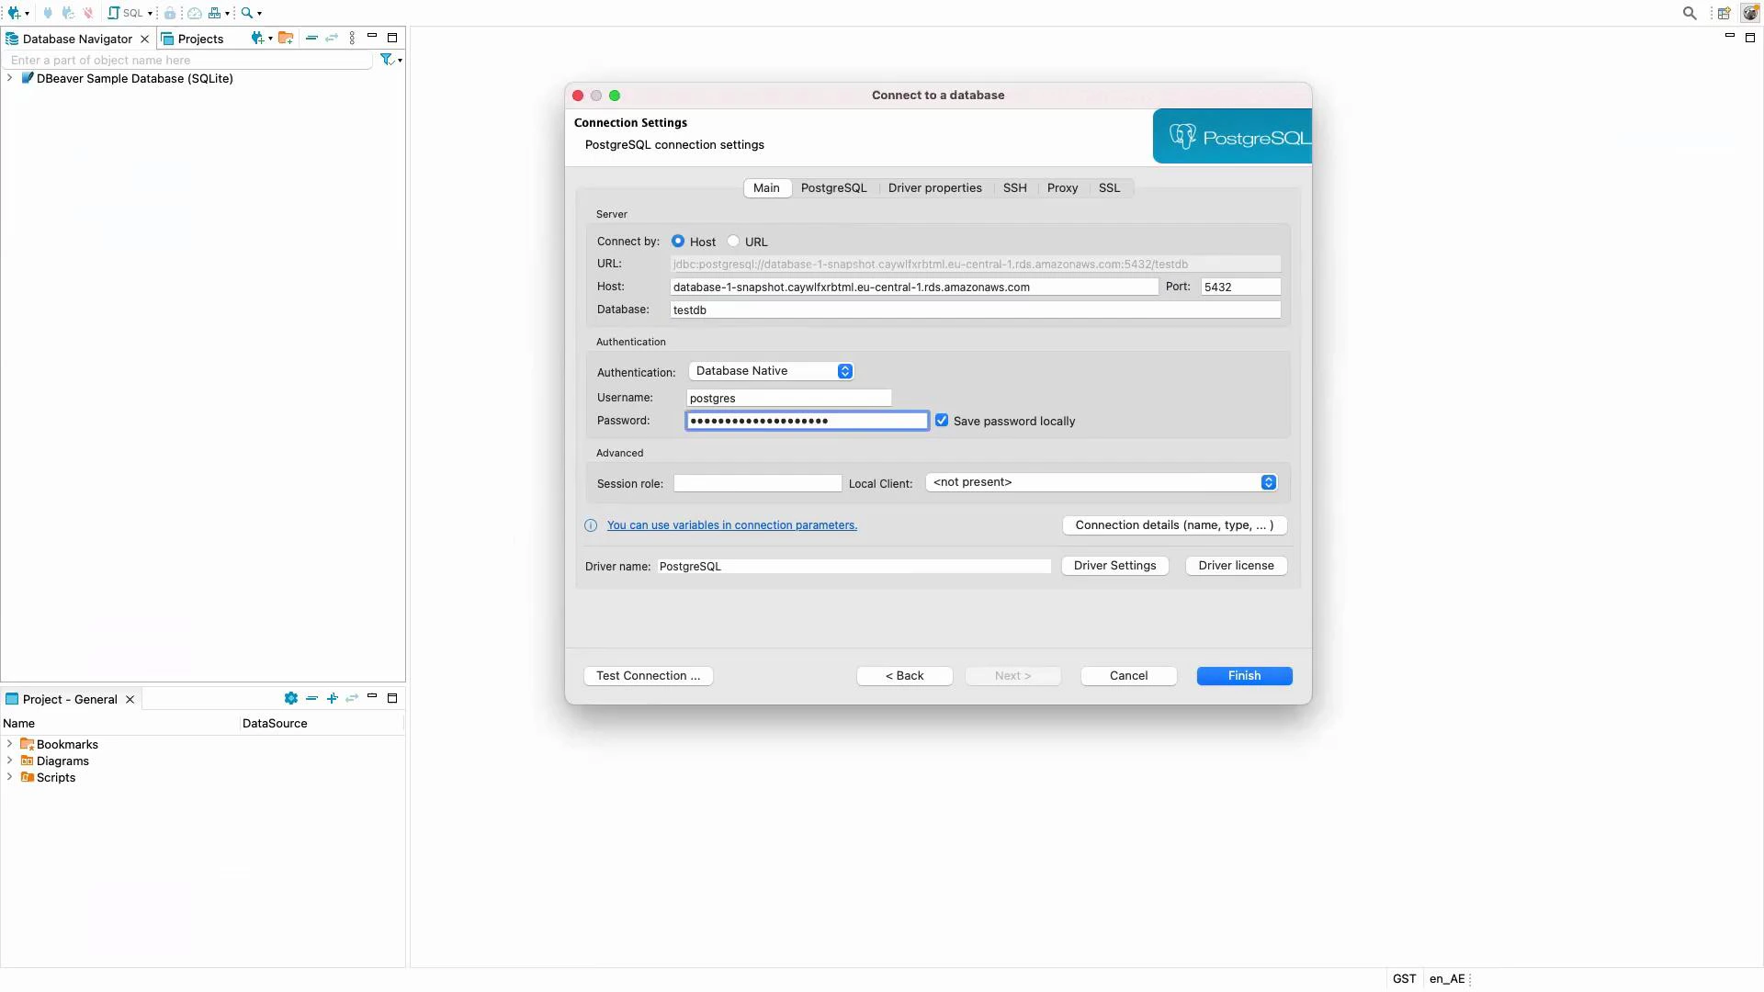Viewport: 1764px width, 992px height.
Task: Collapse all nodes in Database Navigator toolbar
Action: click(311, 39)
